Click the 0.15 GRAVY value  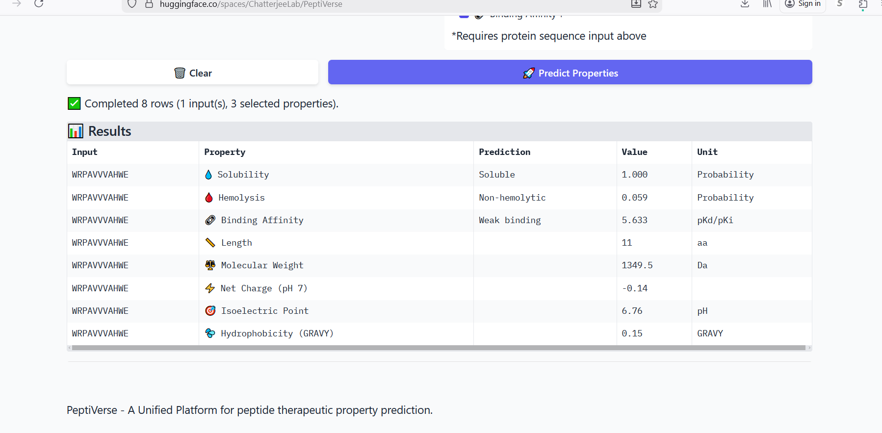coord(632,333)
